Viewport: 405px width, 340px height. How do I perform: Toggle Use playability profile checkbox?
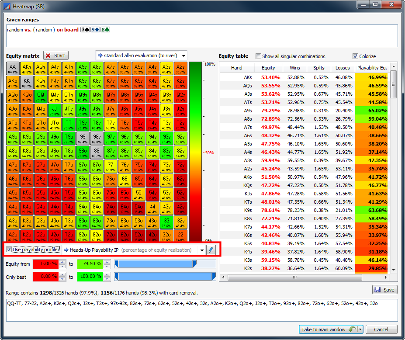[9, 250]
